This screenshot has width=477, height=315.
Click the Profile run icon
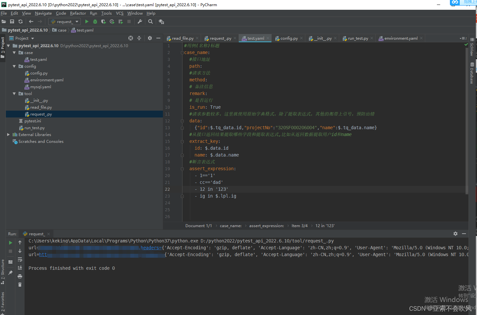click(112, 21)
